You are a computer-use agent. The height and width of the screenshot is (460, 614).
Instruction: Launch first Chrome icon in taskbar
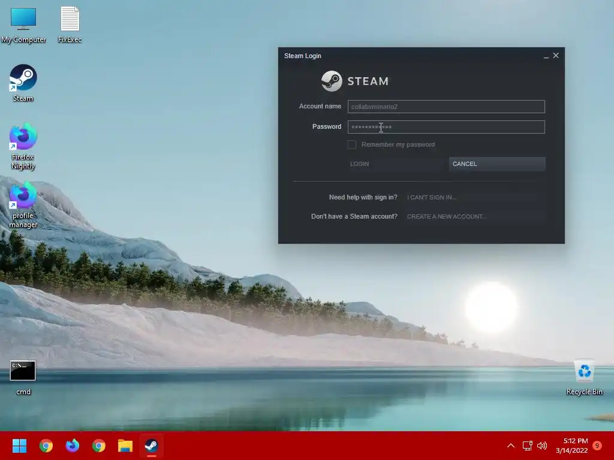click(x=46, y=446)
